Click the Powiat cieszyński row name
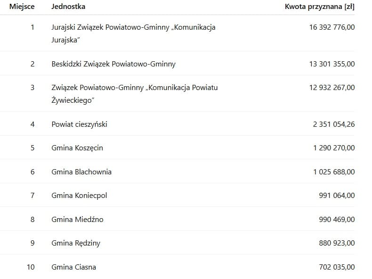 point(79,124)
